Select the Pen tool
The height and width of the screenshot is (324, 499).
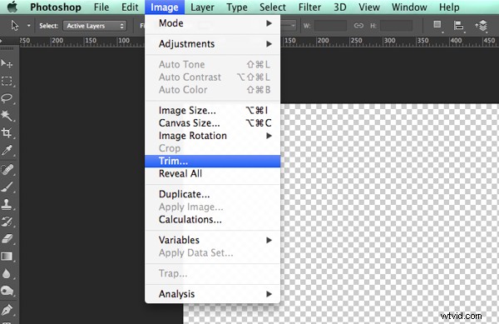[x=7, y=309]
